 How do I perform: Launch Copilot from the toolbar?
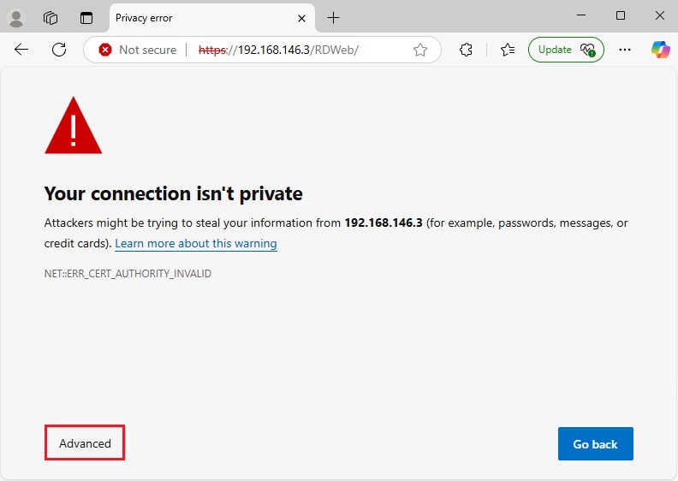click(x=660, y=50)
